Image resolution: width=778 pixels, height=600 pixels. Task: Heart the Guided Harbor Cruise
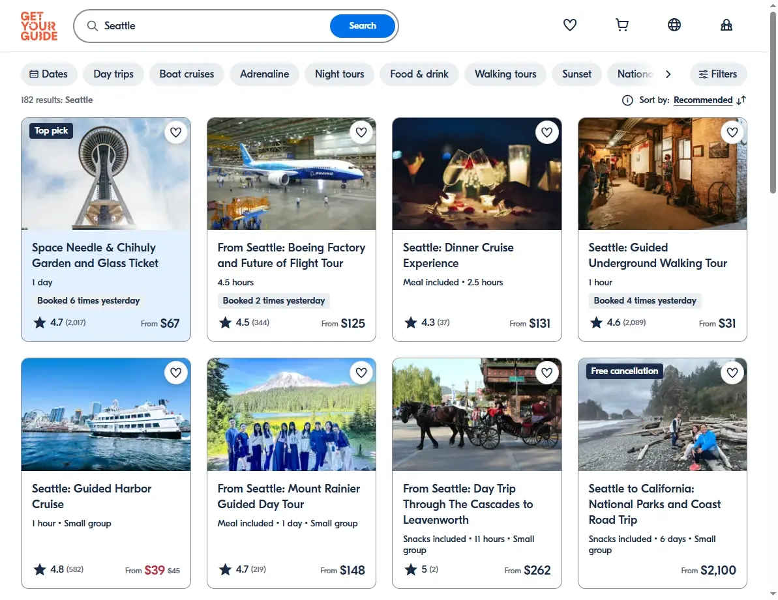pos(175,373)
